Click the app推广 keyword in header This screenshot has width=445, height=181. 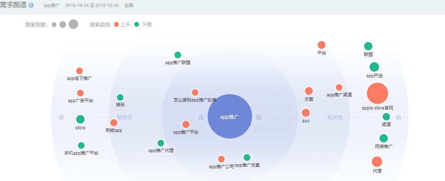pyautogui.click(x=51, y=5)
